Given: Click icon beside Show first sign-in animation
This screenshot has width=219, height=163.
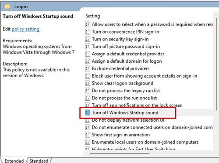Looking at the screenshot, I should 88,135.
